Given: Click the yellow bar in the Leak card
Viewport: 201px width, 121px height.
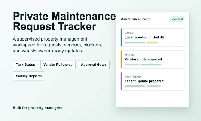Looking at the screenshot, I should click(152, 43).
